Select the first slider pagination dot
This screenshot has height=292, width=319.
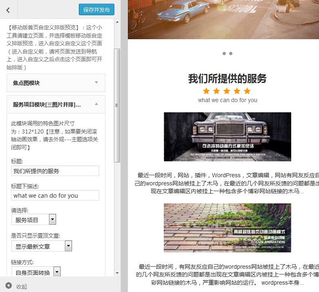pos(224,53)
